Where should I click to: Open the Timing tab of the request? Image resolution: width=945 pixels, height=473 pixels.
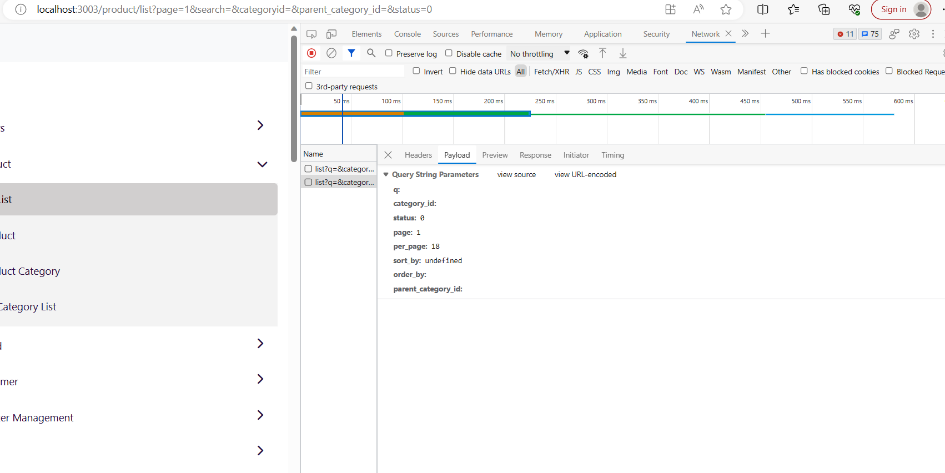(612, 155)
